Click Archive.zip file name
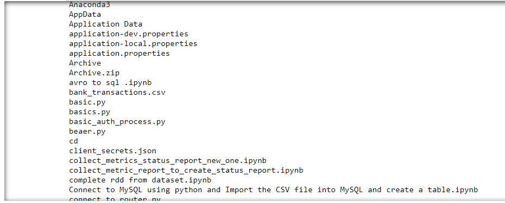Image resolution: width=505 pixels, height=203 pixels. [x=94, y=73]
